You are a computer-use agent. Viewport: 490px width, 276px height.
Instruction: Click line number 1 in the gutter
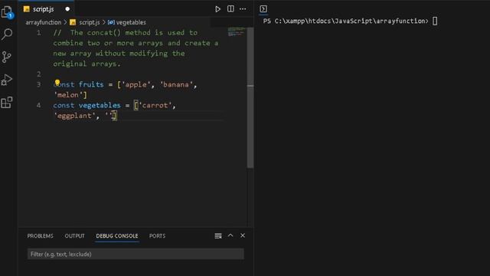point(38,32)
